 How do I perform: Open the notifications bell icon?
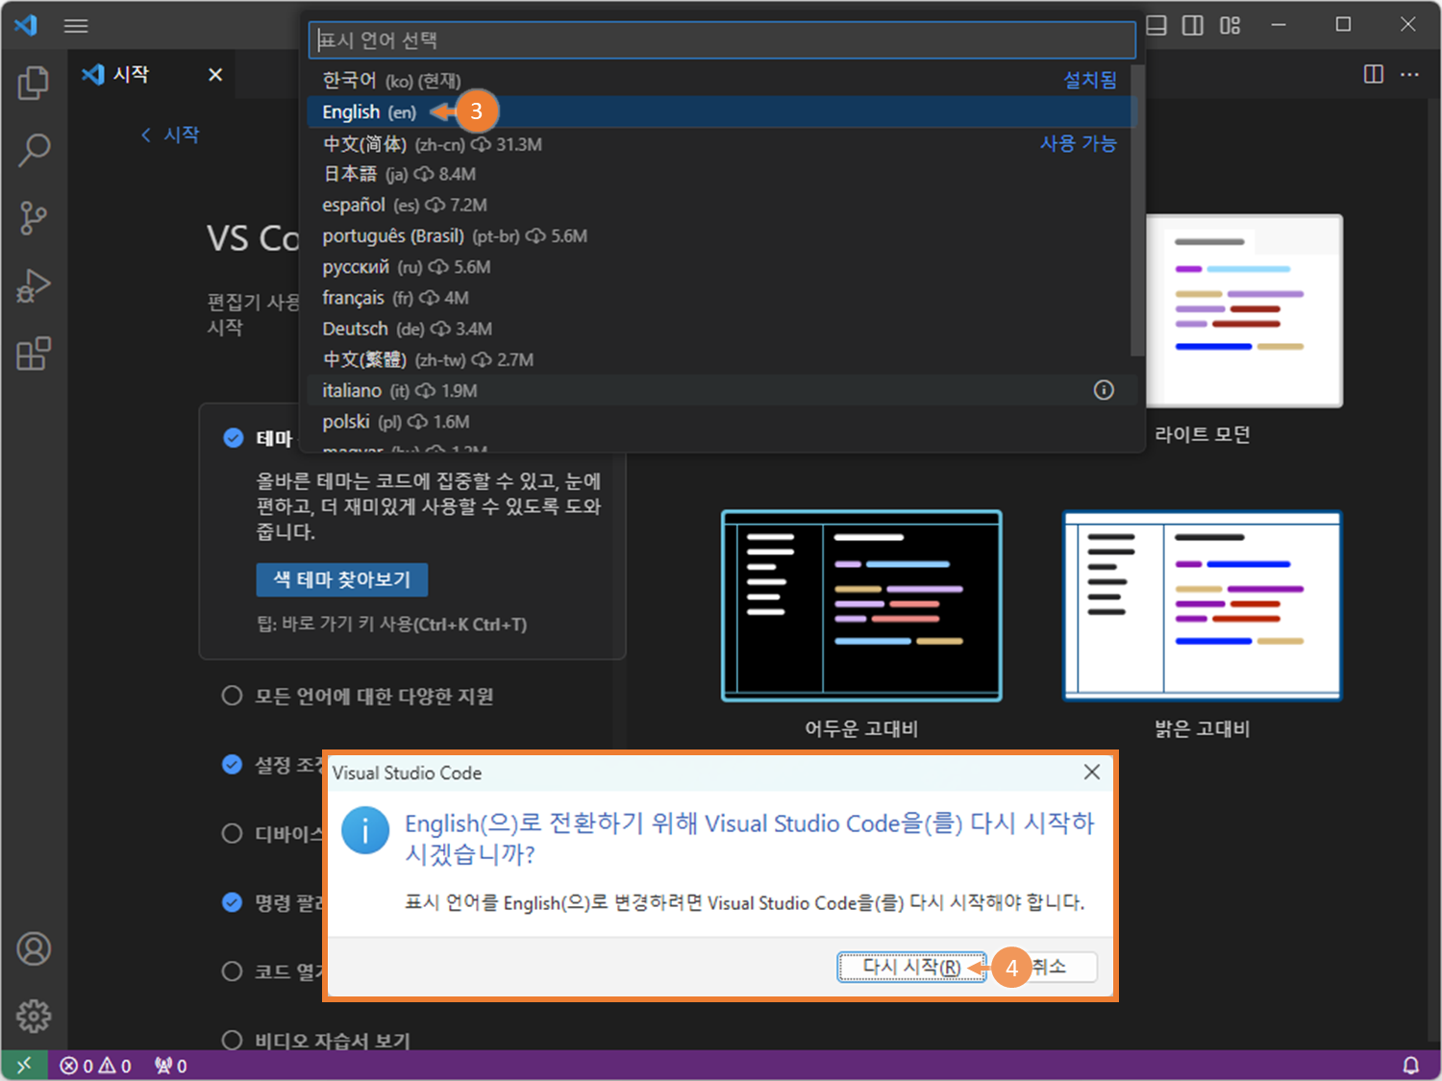click(x=1410, y=1065)
